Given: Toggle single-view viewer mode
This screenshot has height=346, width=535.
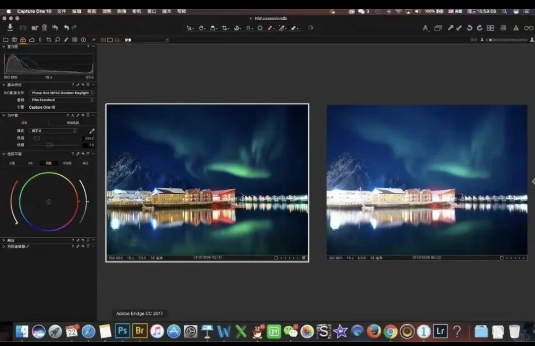Looking at the screenshot, I should [110, 40].
